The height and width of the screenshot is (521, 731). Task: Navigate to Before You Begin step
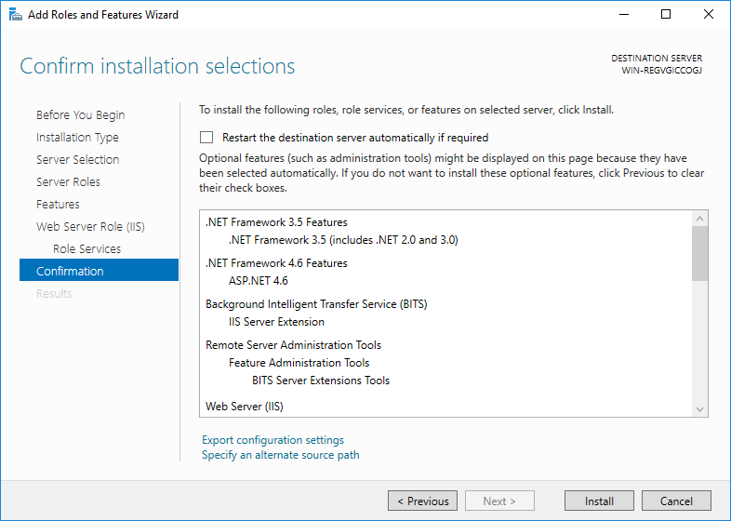coord(80,115)
